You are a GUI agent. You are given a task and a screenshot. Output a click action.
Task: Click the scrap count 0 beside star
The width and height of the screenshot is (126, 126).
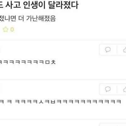(x=12, y=29)
